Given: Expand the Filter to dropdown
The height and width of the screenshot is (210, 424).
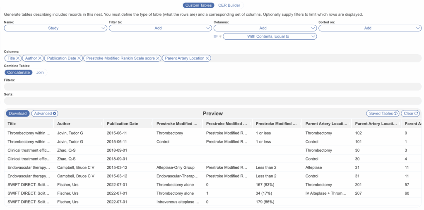Looking at the screenshot, I should click(x=160, y=28).
